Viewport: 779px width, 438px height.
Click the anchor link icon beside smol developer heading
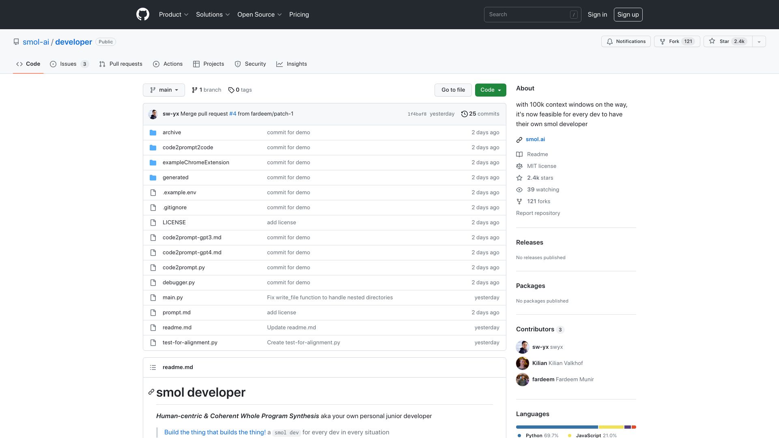(x=151, y=392)
